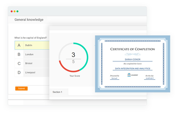Click Data Integration and Analytics course name
The height and width of the screenshot is (114, 178).
[132, 68]
